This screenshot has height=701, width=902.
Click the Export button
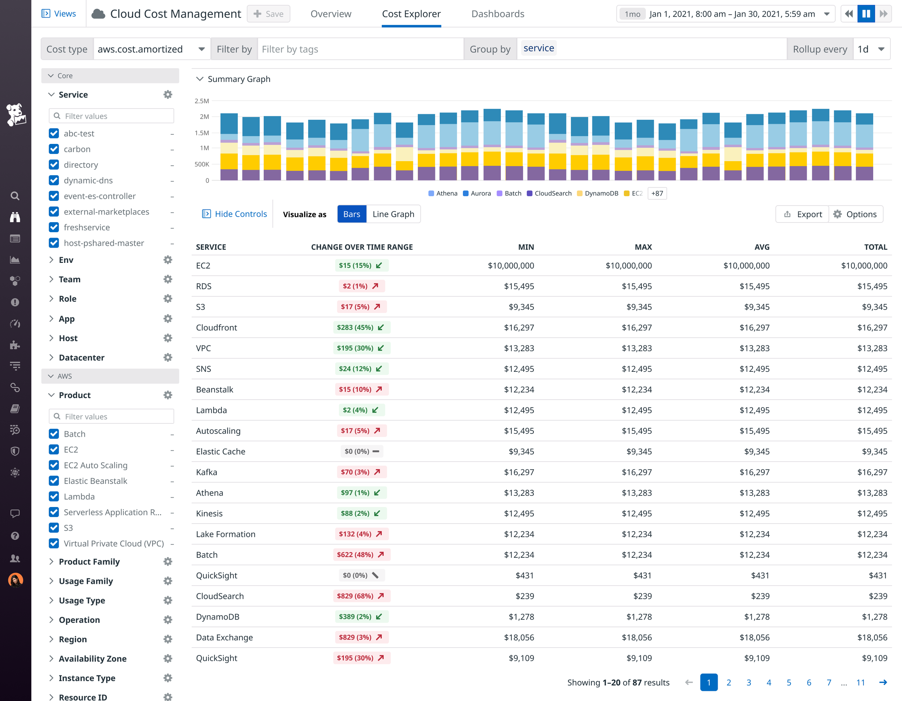[x=802, y=214]
